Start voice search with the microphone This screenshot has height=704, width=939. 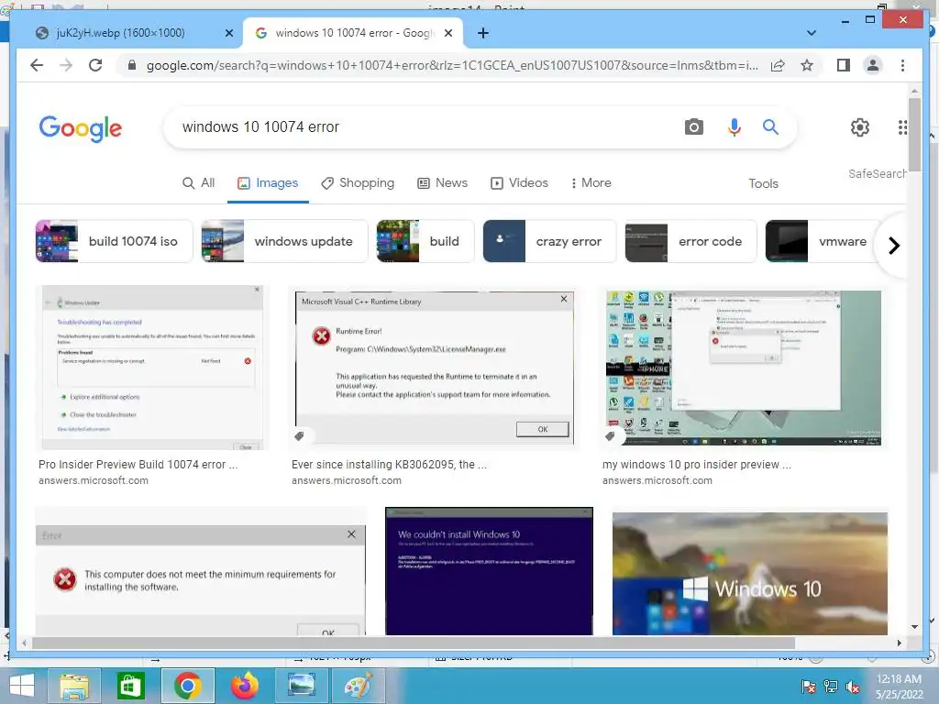735,126
